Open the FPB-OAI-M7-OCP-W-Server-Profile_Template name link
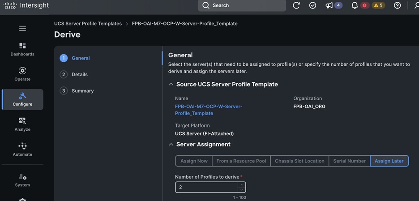Viewport: 419px width, 201px height. pos(209,110)
